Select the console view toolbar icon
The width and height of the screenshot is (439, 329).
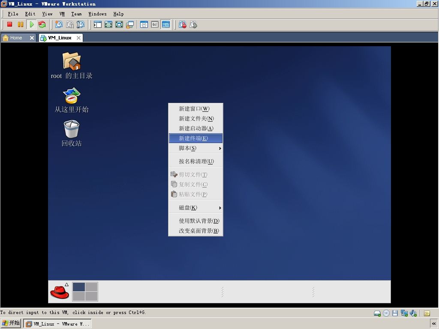(x=166, y=24)
